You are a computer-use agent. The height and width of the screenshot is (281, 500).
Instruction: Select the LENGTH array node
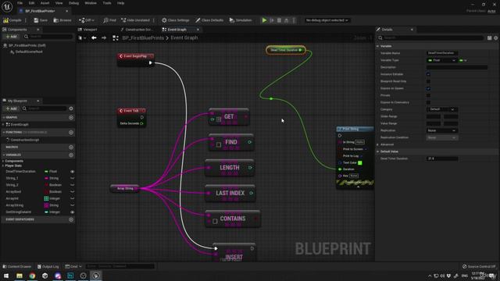tap(229, 168)
